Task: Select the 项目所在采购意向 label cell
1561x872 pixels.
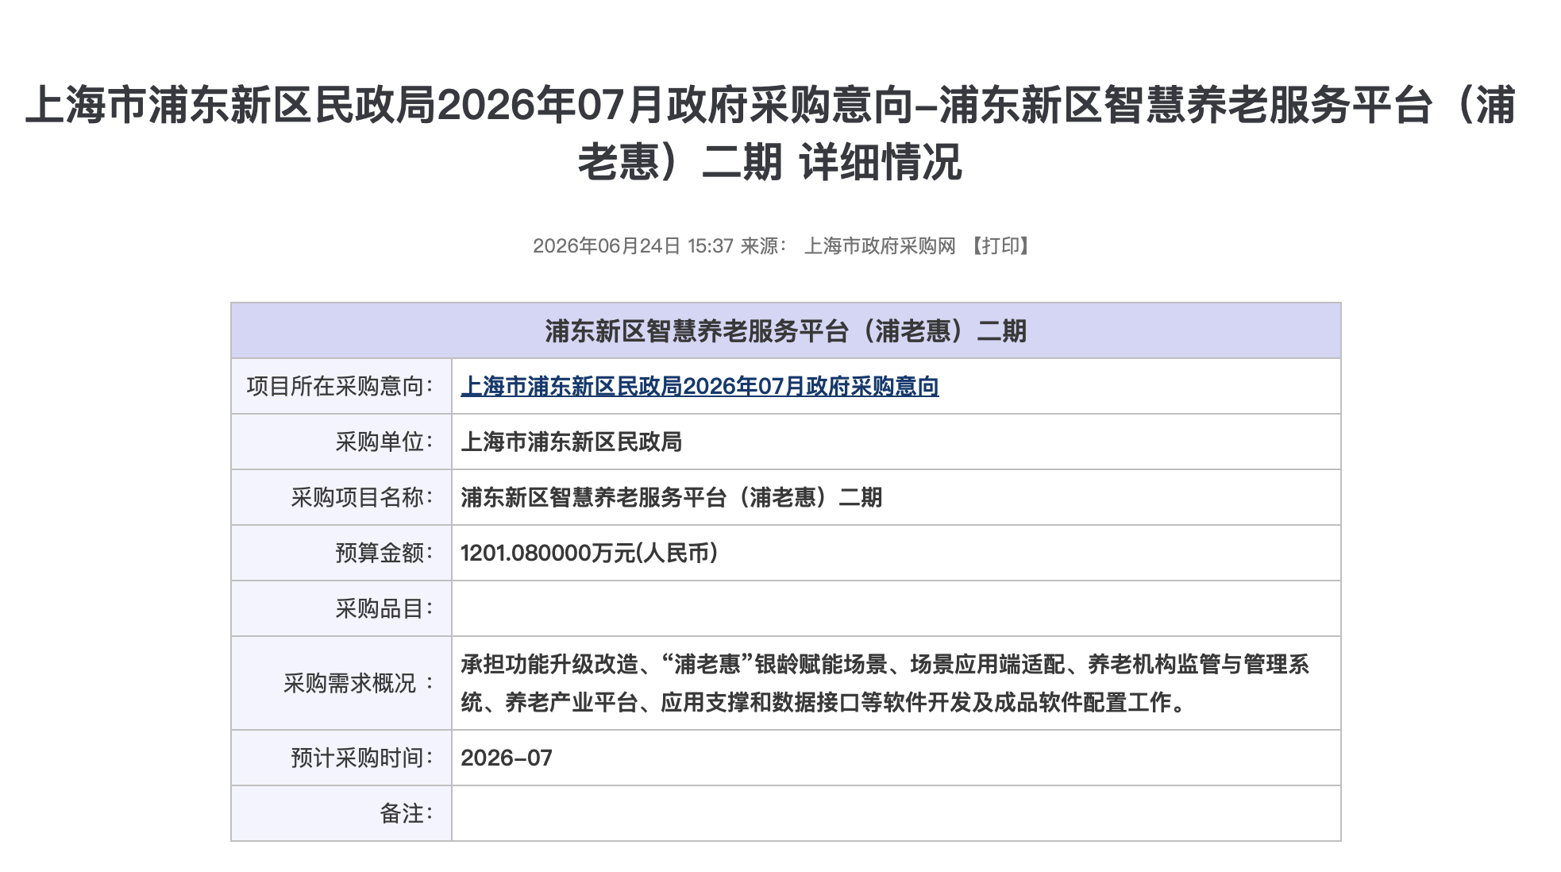Action: pyautogui.click(x=341, y=386)
